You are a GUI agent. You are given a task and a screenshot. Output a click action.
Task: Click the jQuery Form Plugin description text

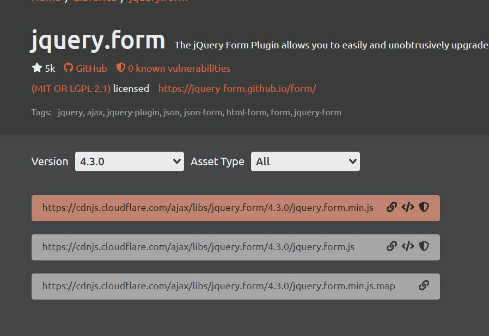coord(331,45)
